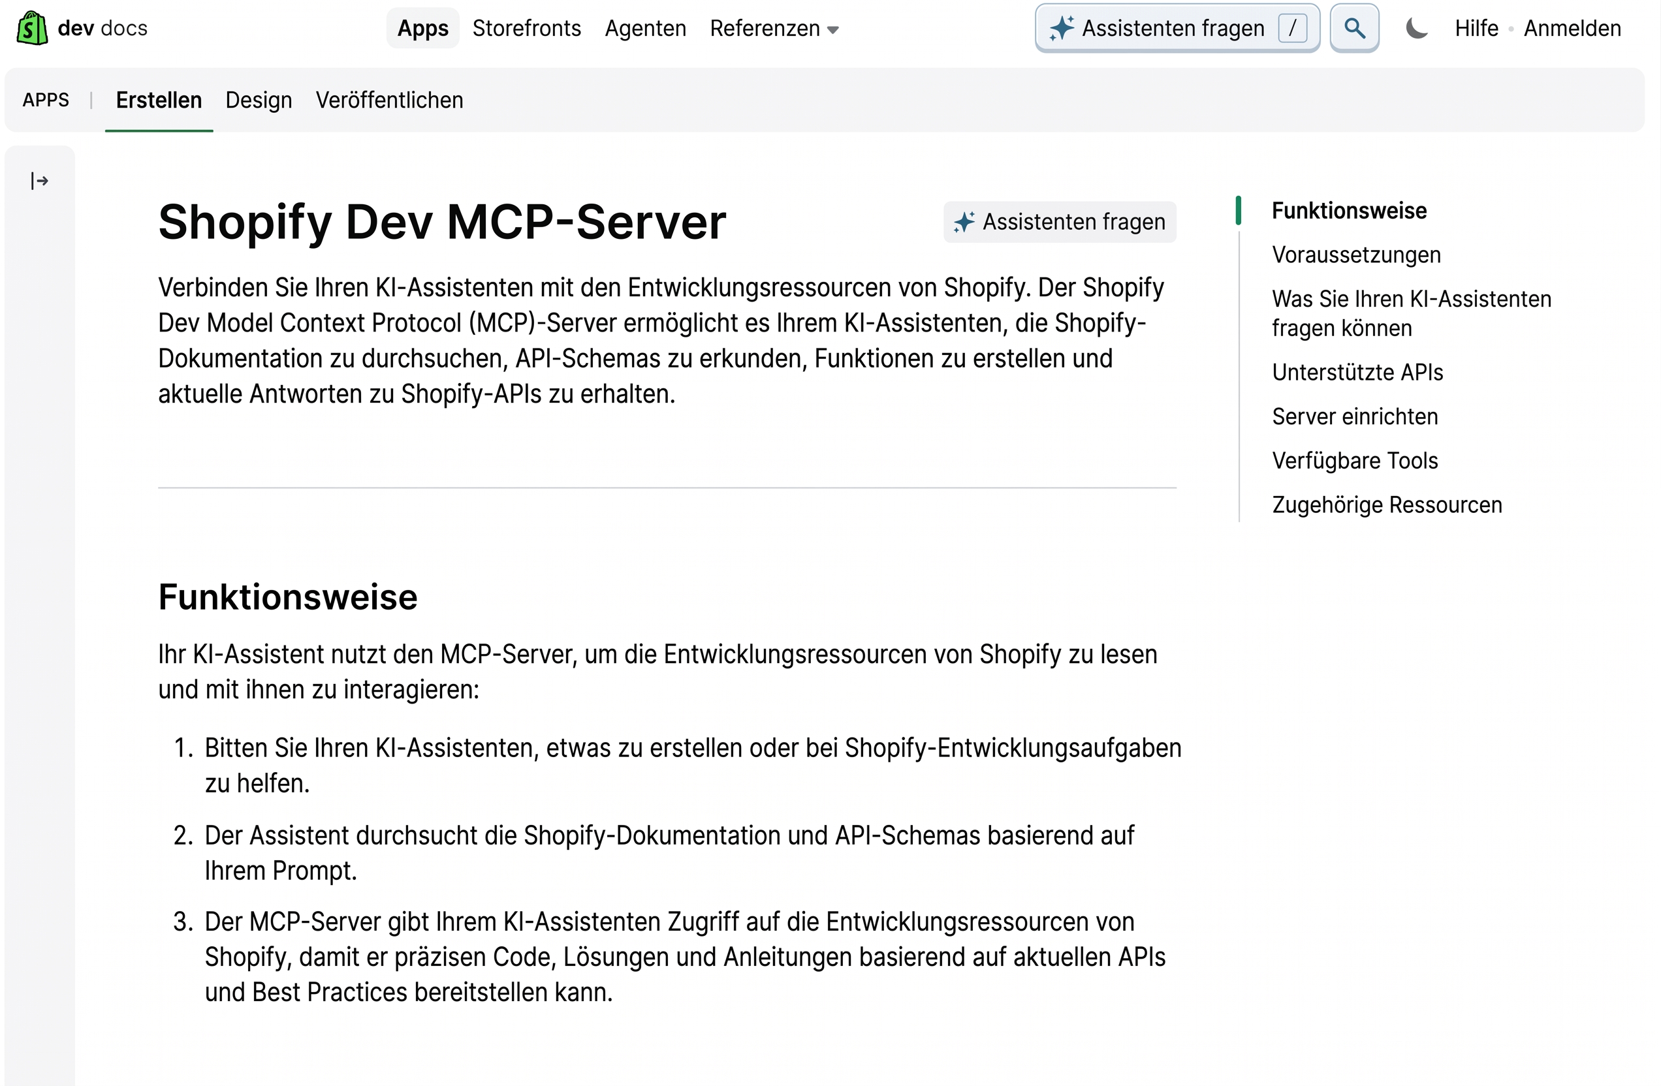The image size is (1661, 1086).
Task: Go to the Apps nav item
Action: (x=423, y=28)
